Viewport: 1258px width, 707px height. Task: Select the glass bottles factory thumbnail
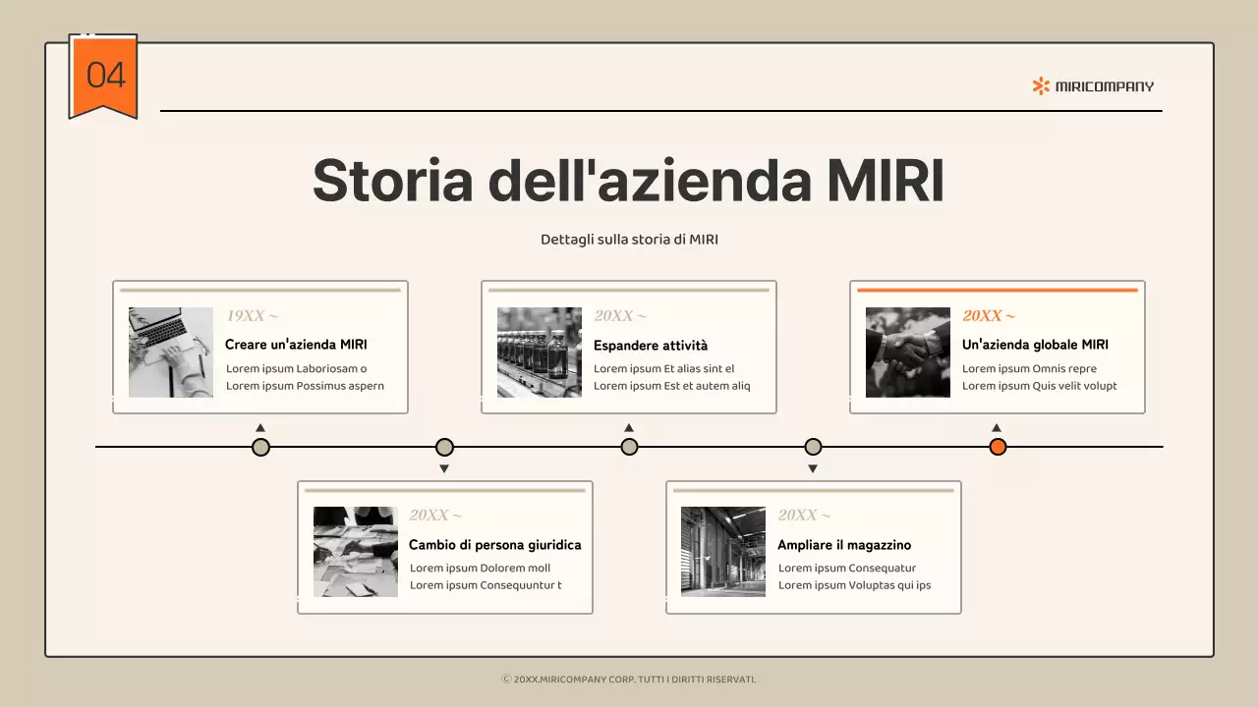pyautogui.click(x=539, y=353)
